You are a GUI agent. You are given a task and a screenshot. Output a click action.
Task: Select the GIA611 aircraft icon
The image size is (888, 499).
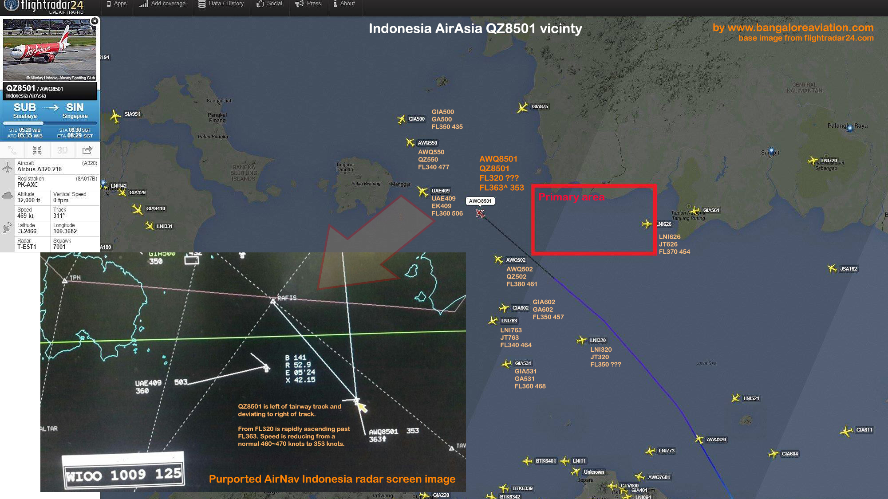point(846,431)
